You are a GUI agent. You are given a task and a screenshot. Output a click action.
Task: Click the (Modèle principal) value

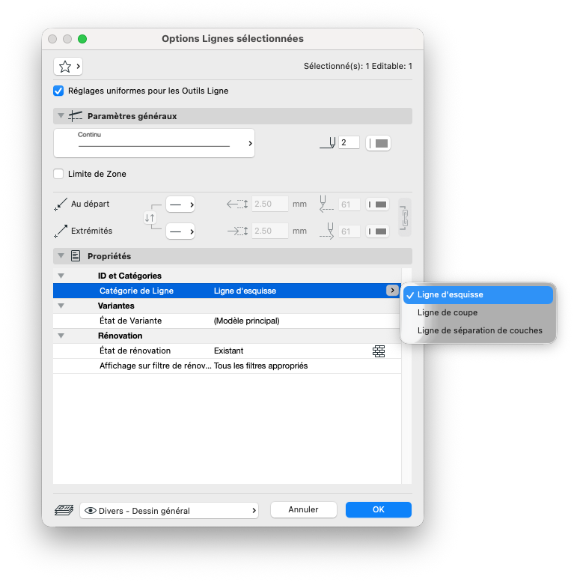246,321
